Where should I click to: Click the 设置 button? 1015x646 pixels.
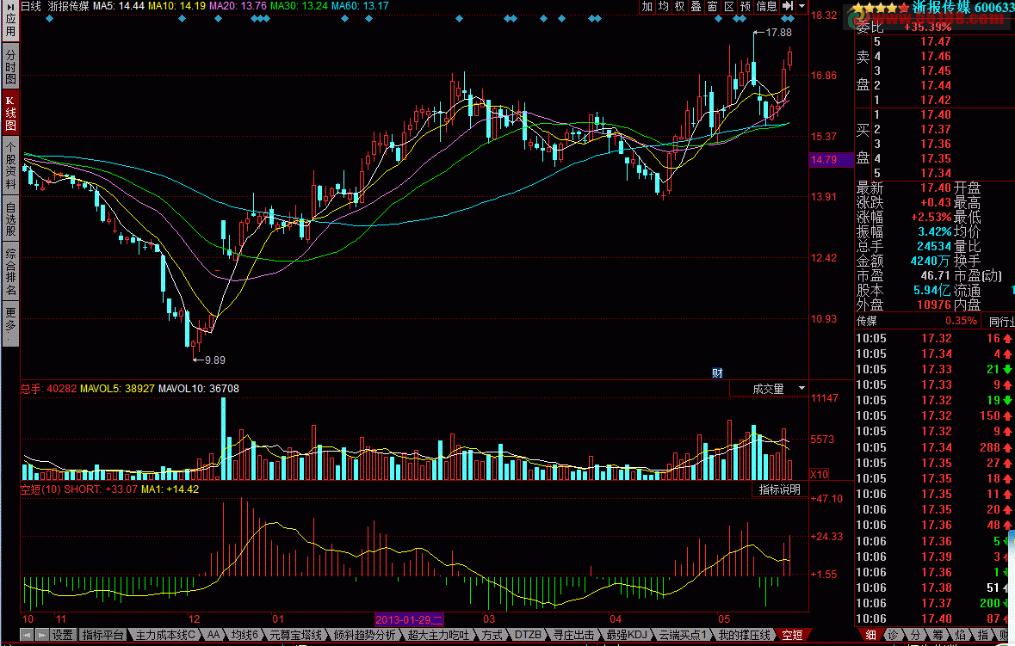pyautogui.click(x=63, y=635)
